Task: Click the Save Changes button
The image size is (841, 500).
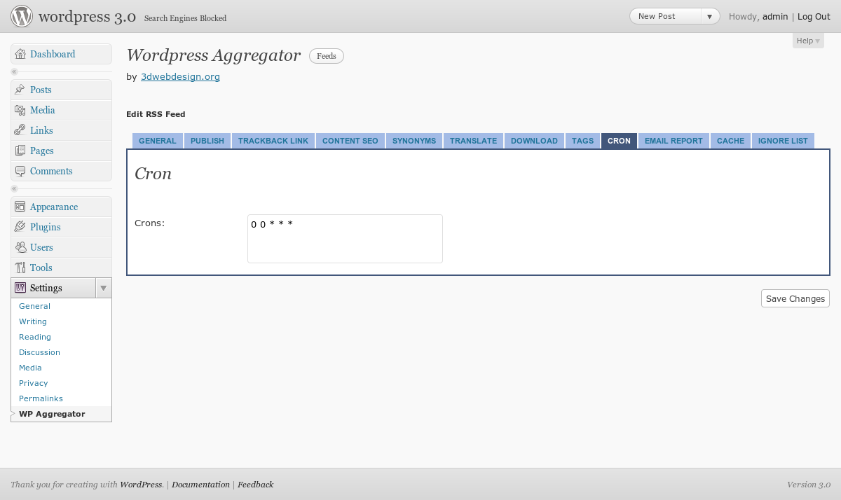Action: [795, 298]
